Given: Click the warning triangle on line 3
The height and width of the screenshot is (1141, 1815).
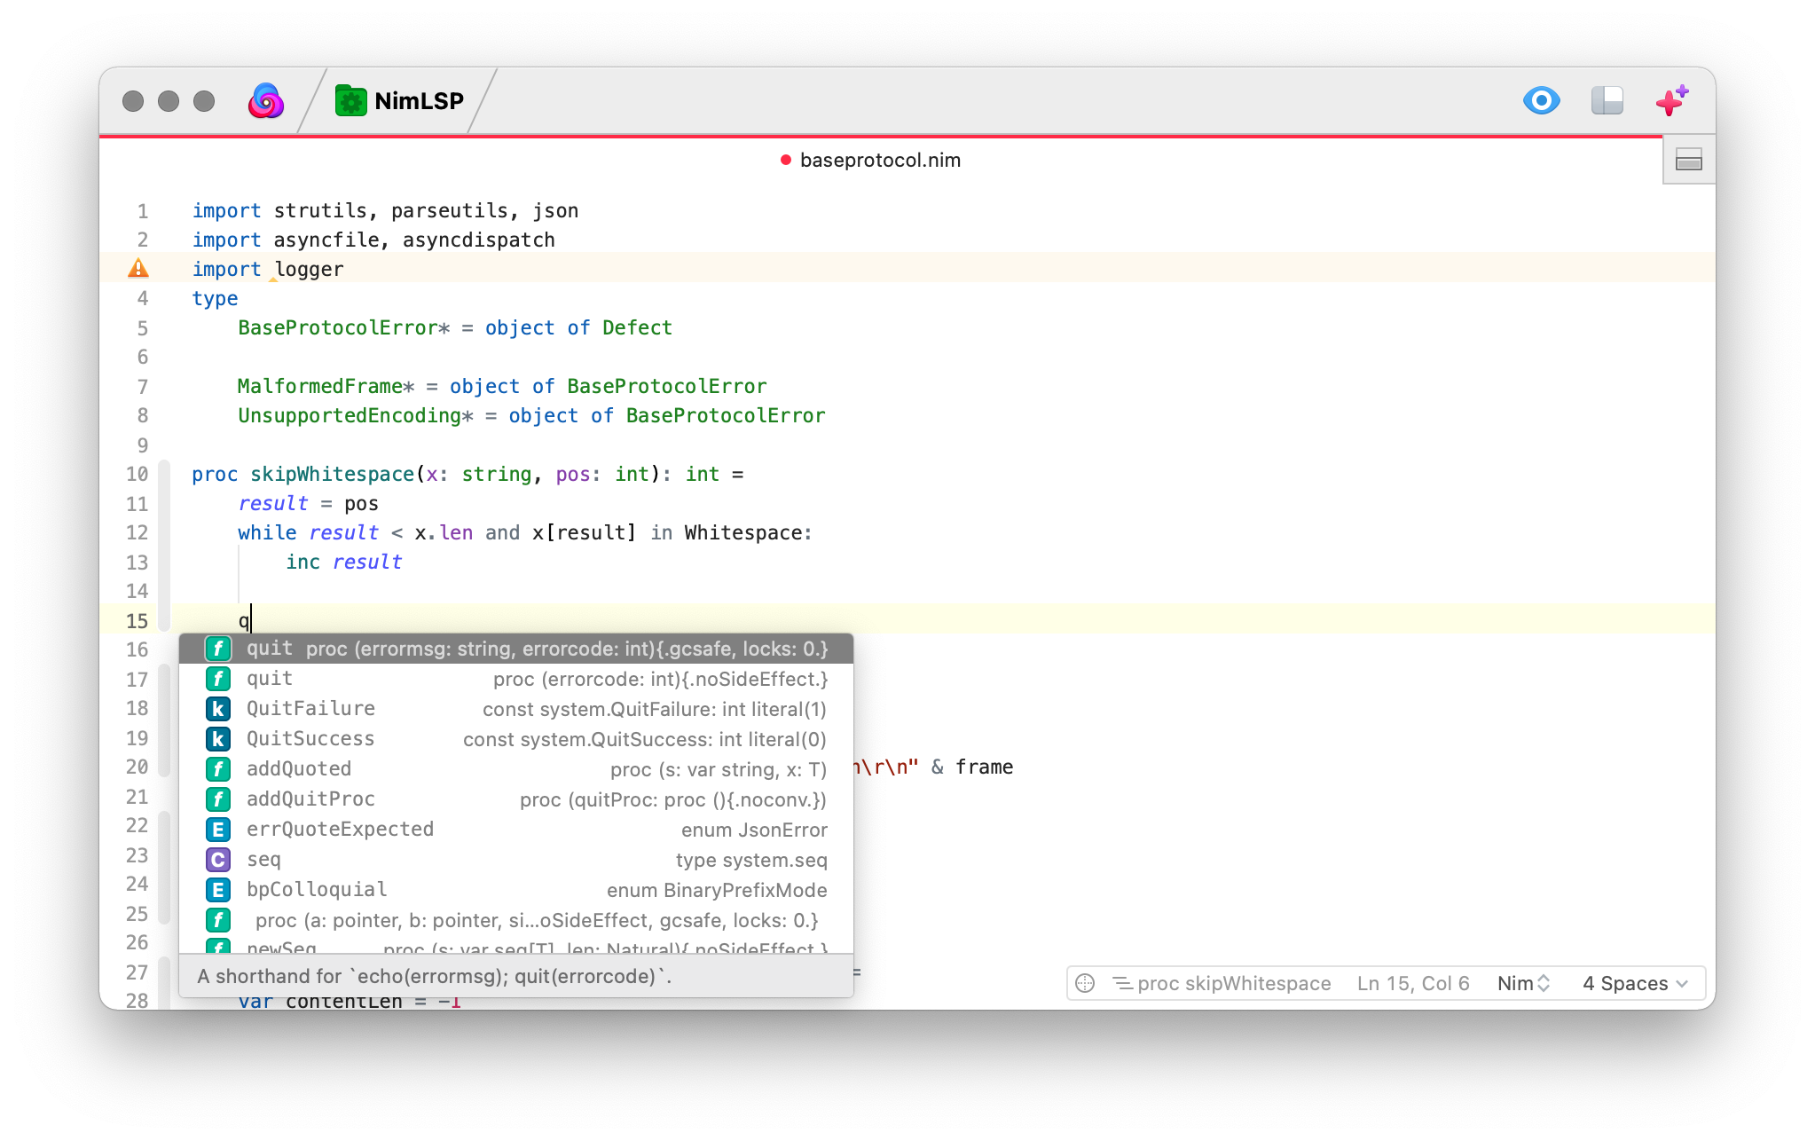Looking at the screenshot, I should click(x=138, y=268).
